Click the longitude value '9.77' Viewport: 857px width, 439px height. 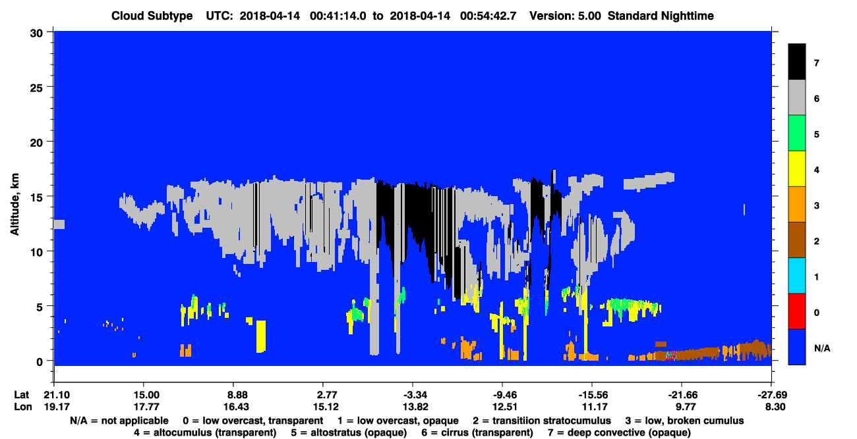[686, 407]
